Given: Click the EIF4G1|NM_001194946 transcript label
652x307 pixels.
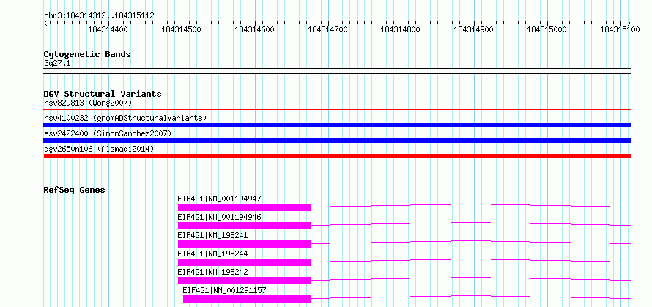Looking at the screenshot, I should 219,217.
